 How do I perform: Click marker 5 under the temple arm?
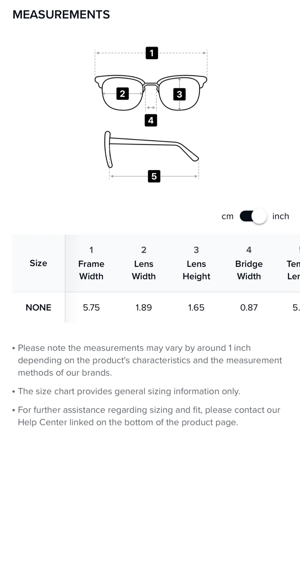[x=154, y=176]
